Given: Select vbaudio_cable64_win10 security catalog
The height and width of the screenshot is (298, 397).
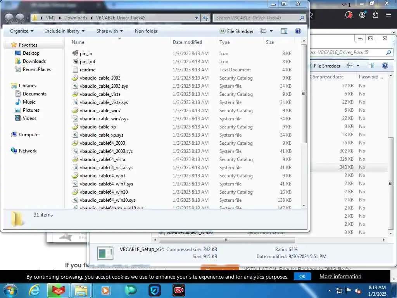Looking at the screenshot, I should coord(104,192).
